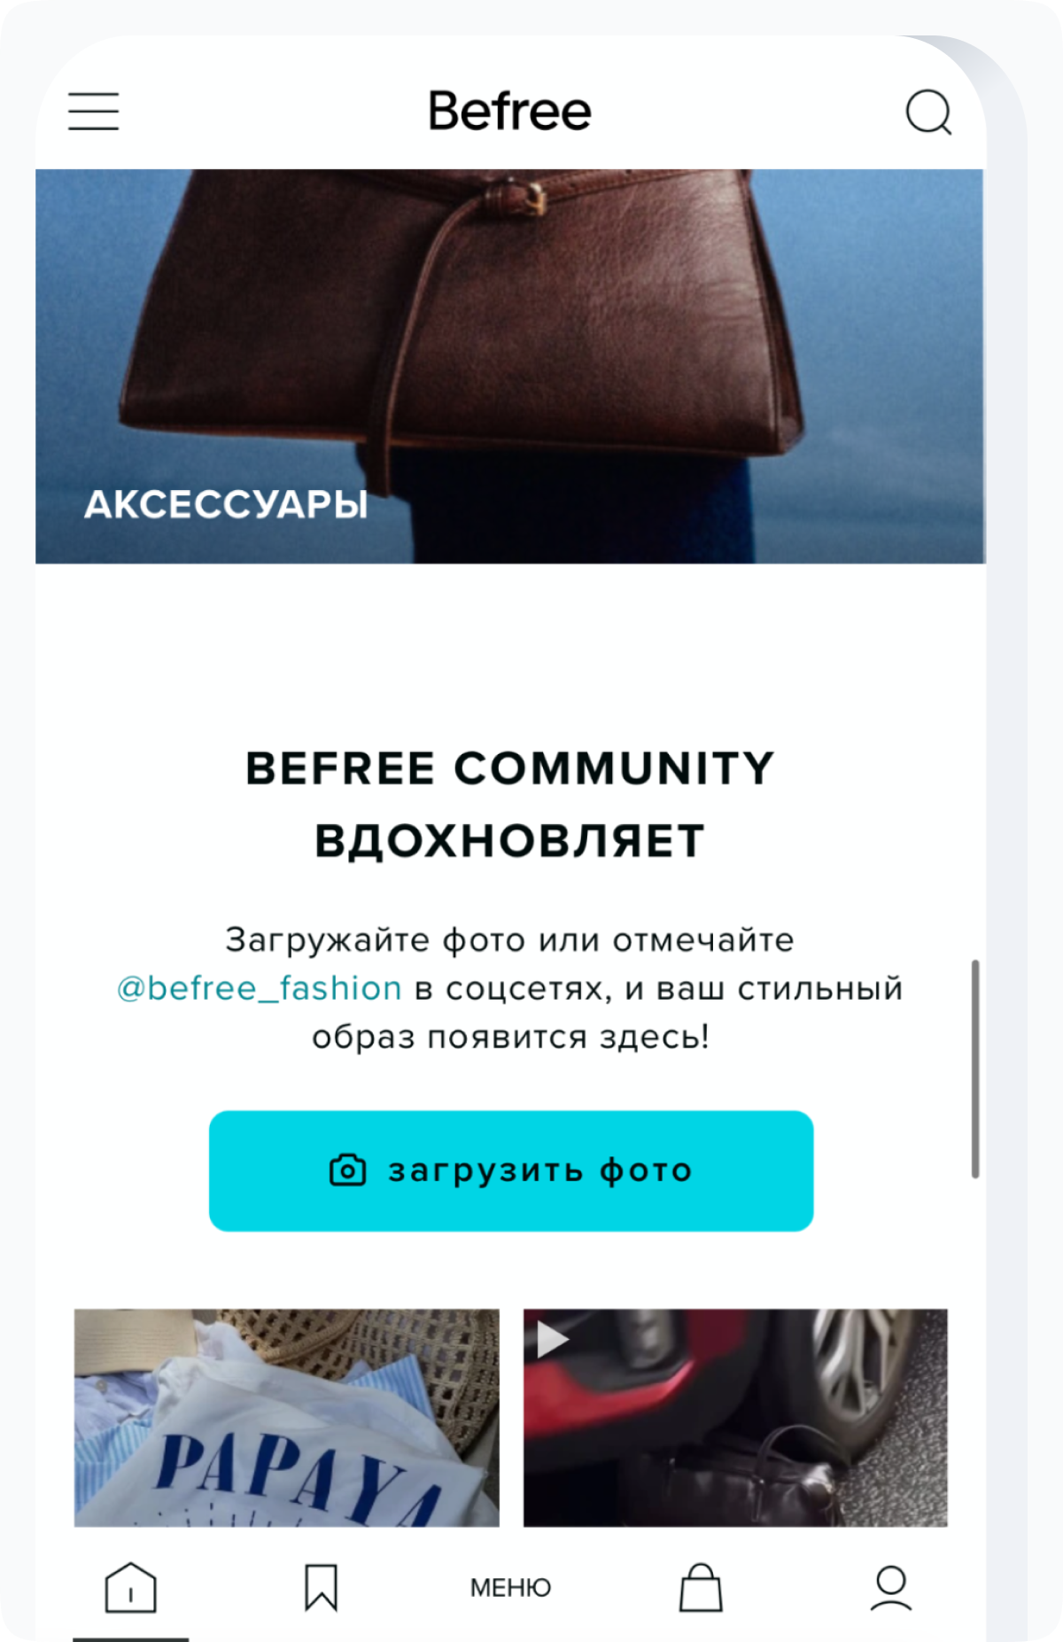Image resolution: width=1063 pixels, height=1642 pixels.
Task: Open the PAPAYA shirt community photo
Action: [286, 1417]
